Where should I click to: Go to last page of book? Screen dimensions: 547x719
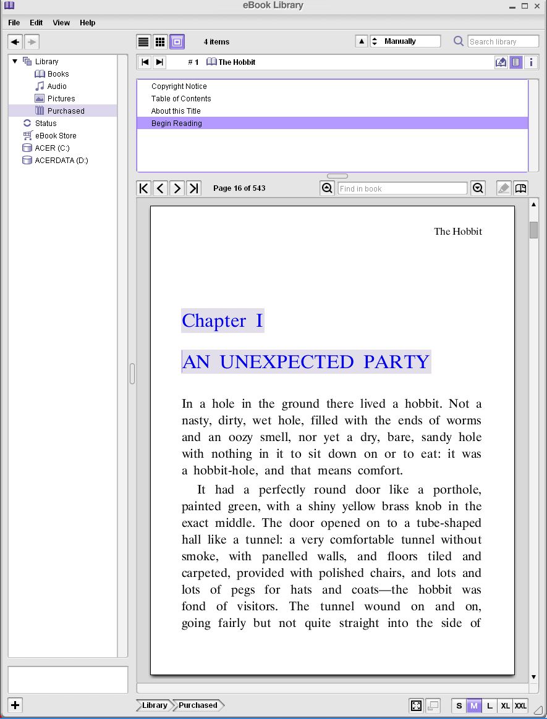click(x=193, y=188)
